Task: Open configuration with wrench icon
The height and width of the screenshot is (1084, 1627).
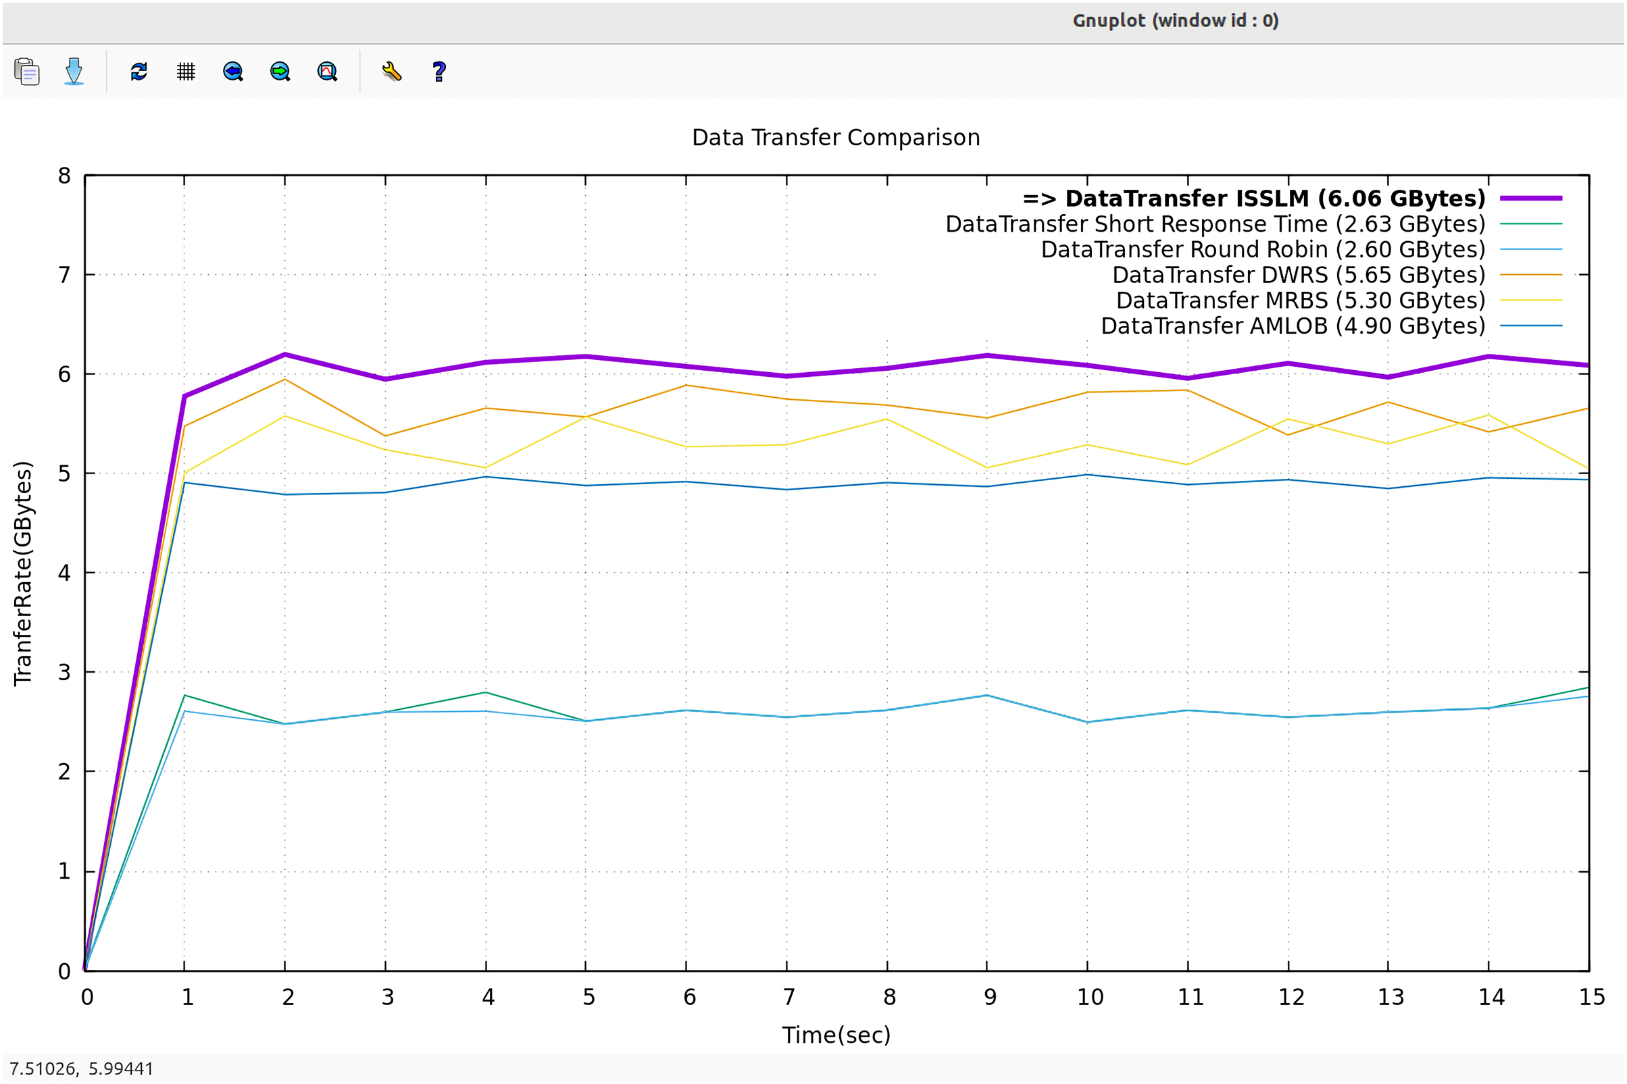Action: pyautogui.click(x=391, y=72)
